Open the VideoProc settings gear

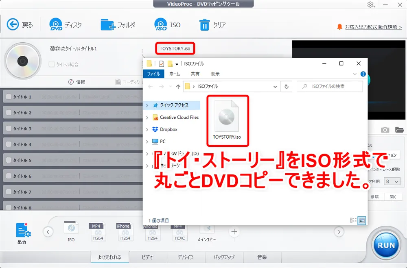pos(370,4)
